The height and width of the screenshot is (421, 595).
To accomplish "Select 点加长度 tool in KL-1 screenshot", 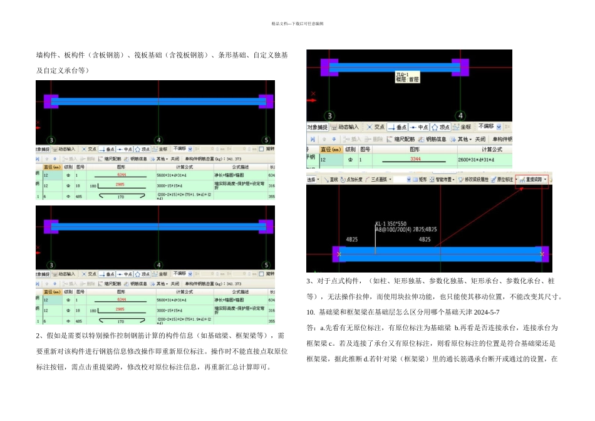I will [x=351, y=180].
